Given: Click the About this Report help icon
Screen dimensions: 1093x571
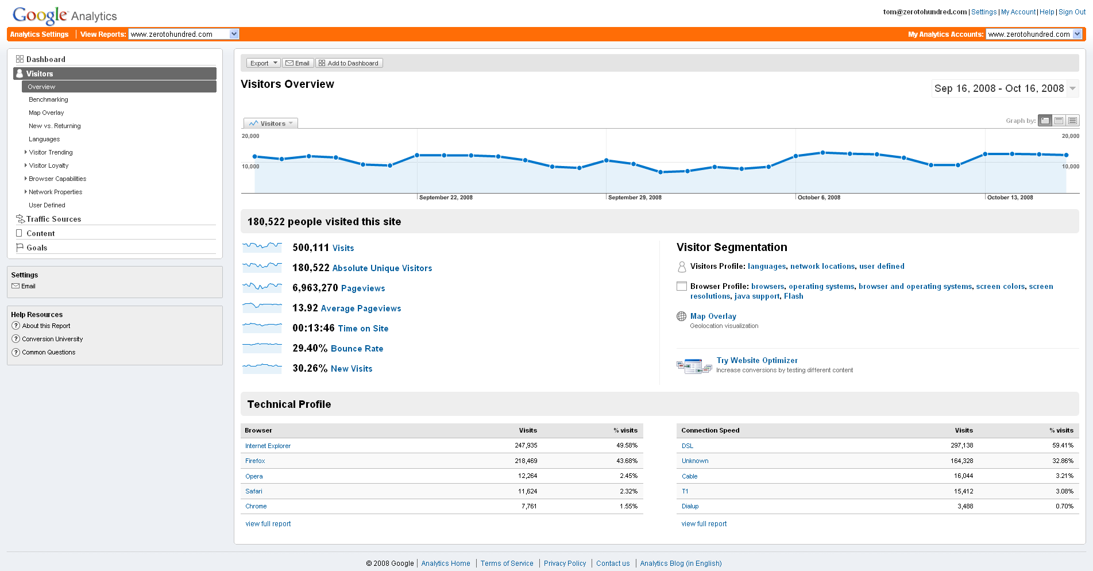Looking at the screenshot, I should (16, 326).
